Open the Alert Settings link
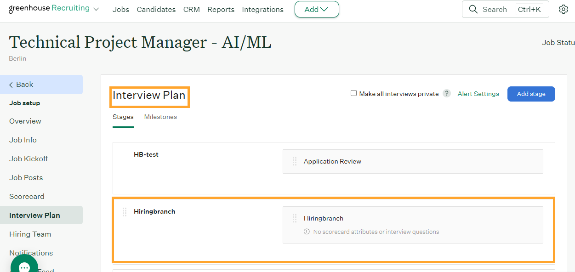 pyautogui.click(x=478, y=94)
